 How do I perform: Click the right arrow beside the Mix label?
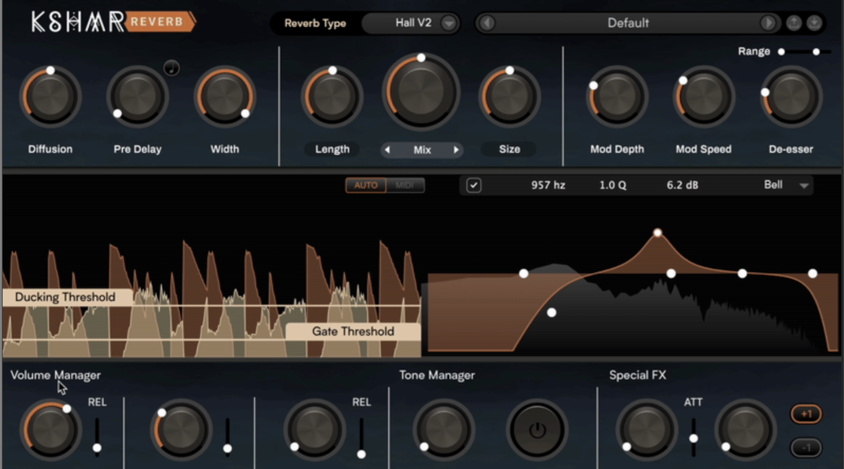(456, 150)
